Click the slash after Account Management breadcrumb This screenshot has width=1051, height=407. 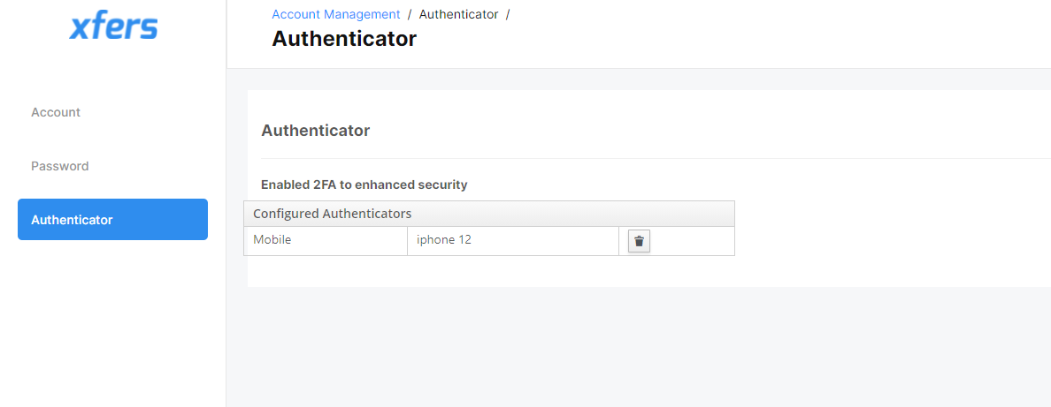point(410,14)
